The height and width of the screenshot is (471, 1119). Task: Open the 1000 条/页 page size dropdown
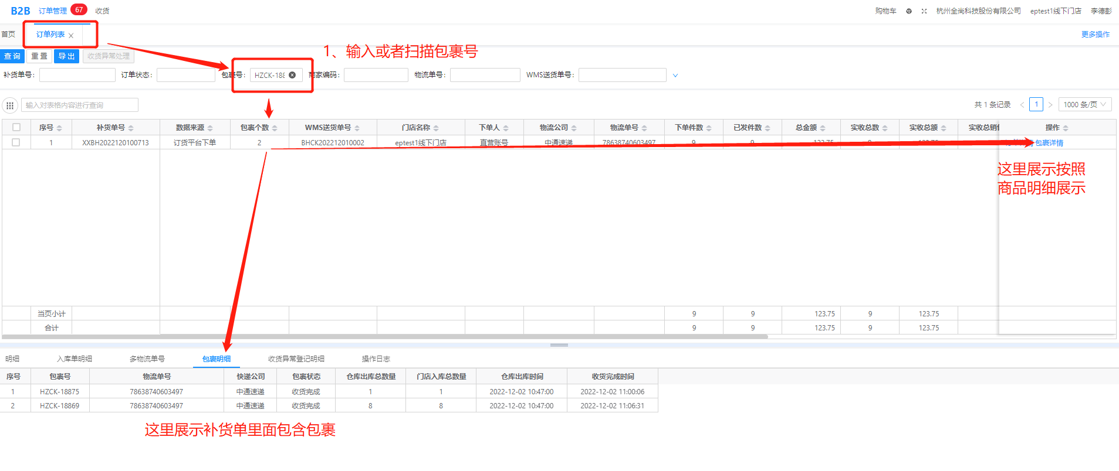point(1084,105)
